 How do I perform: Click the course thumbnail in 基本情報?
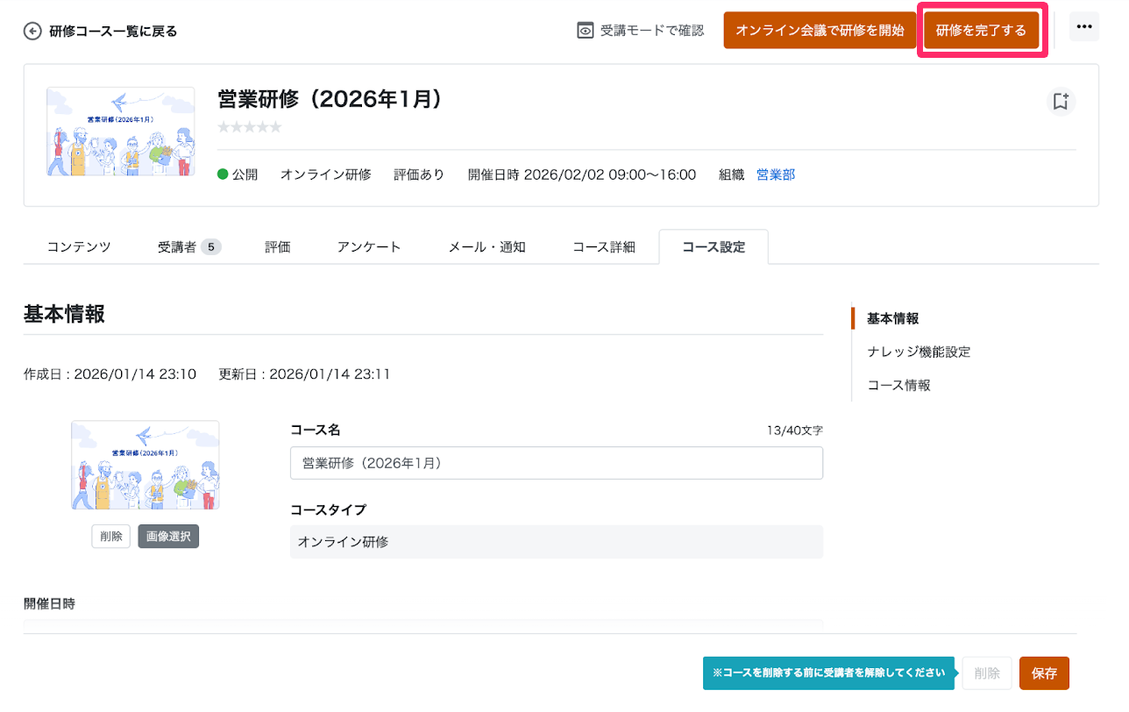tap(146, 465)
